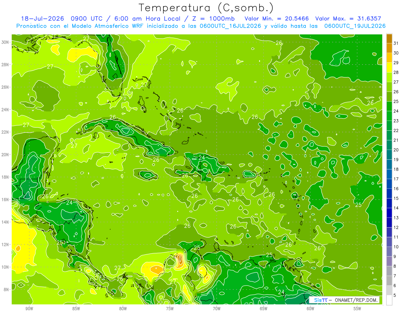
Task: Click the color-scale label 7
Action: click(x=395, y=276)
